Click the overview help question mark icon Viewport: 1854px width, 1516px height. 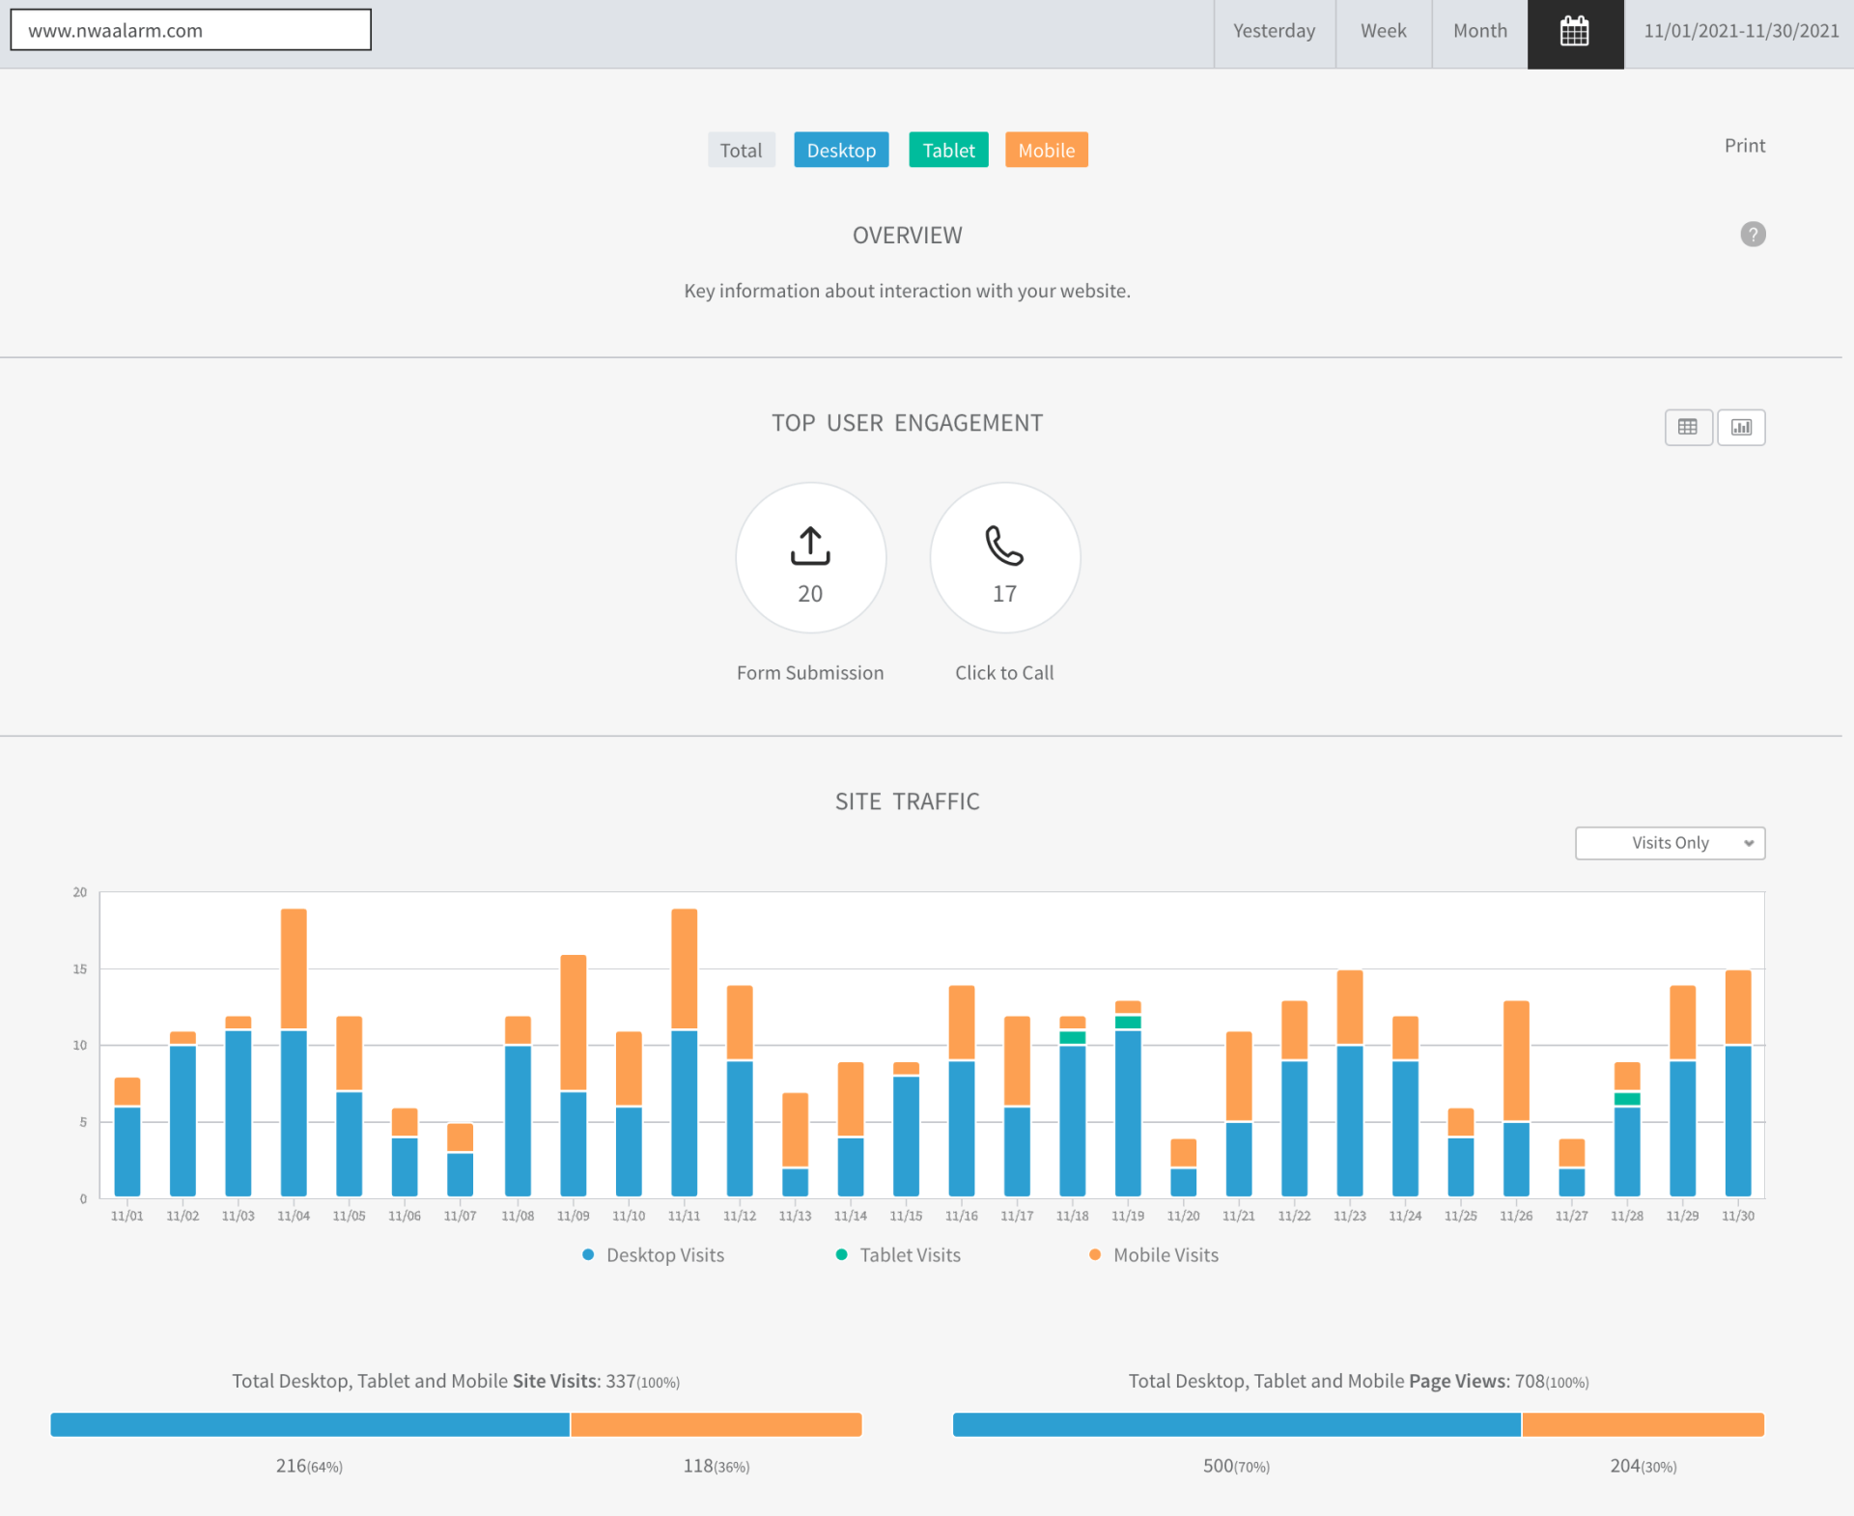click(x=1753, y=235)
